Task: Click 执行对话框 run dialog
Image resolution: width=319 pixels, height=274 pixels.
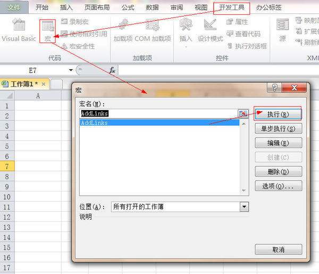Action: (247, 46)
